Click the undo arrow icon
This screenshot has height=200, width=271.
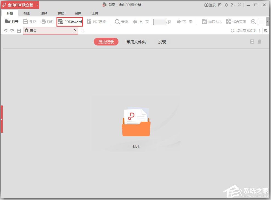[x=5, y=30]
